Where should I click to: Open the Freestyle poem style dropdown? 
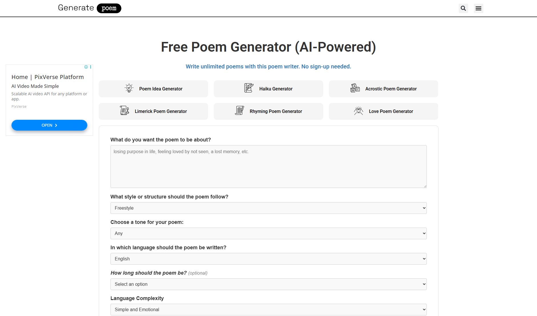268,208
